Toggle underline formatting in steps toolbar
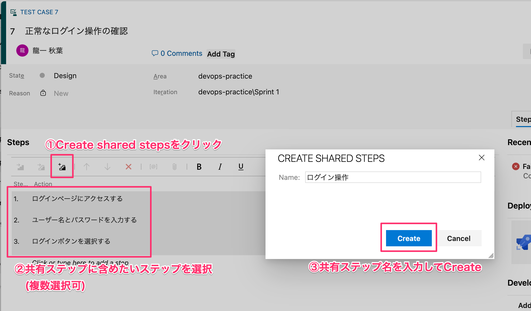The image size is (531, 311). pyautogui.click(x=241, y=167)
